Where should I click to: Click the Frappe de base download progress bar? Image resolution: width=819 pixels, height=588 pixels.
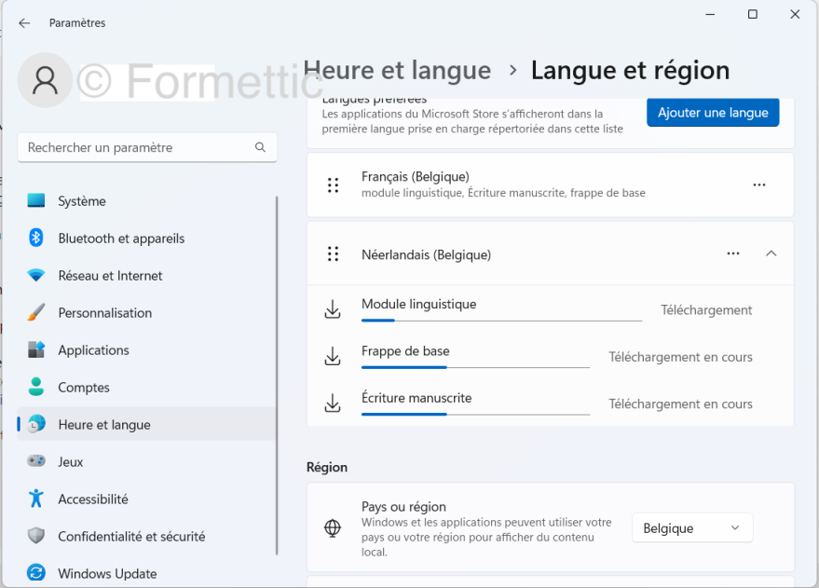(x=475, y=367)
